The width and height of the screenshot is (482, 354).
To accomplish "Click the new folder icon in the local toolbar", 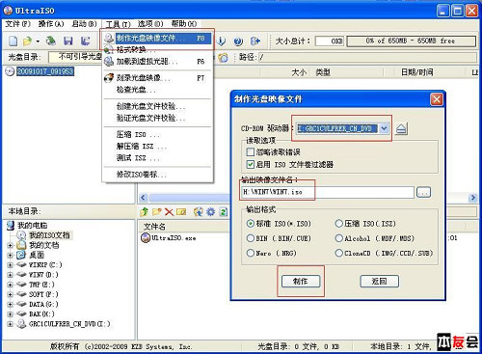I will 157,211.
